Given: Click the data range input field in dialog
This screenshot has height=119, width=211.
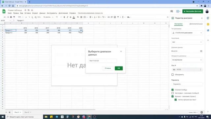Looking at the screenshot, I should click(103, 61).
